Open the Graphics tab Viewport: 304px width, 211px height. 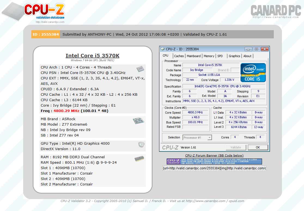234,56
